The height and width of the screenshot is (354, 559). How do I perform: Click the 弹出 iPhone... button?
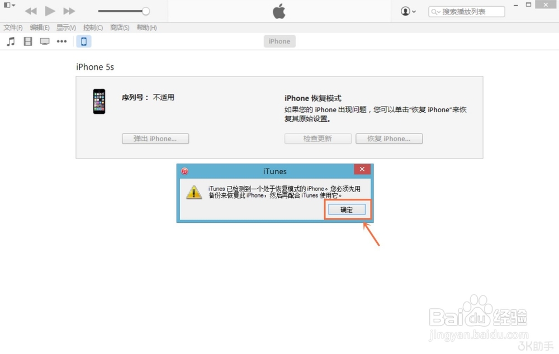[x=155, y=138]
